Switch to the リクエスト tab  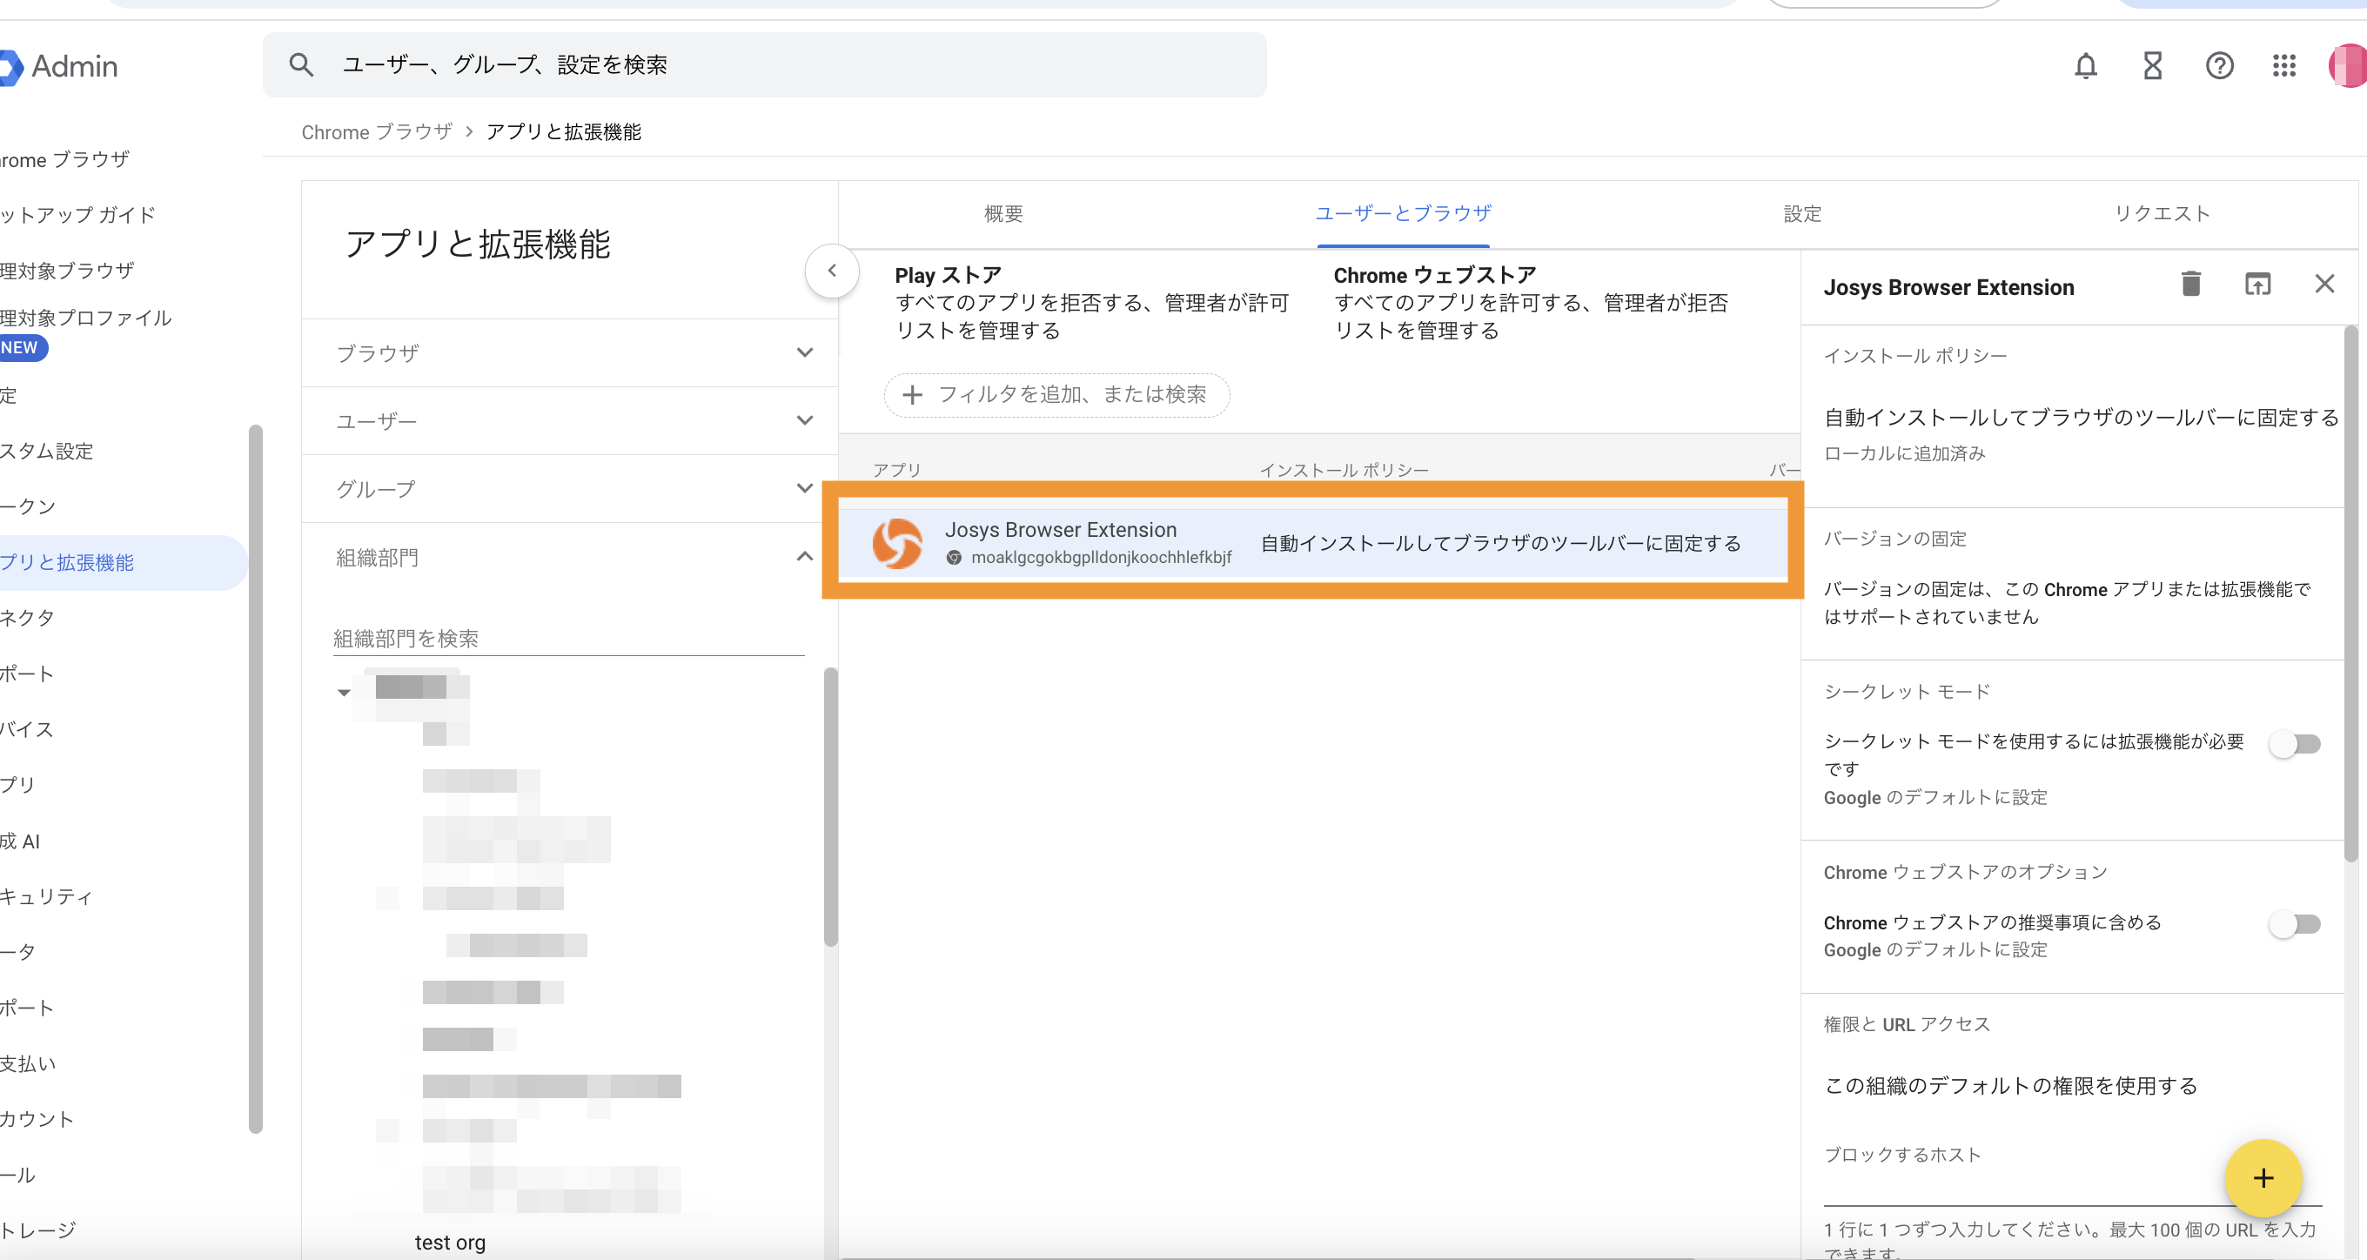(2161, 214)
